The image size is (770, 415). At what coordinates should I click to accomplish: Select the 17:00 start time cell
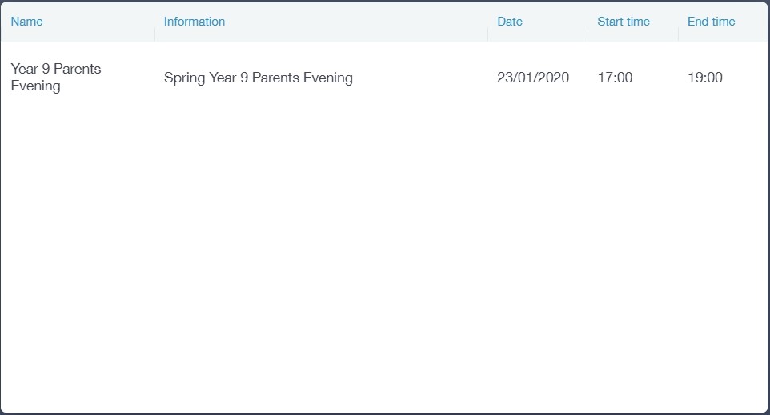(615, 78)
